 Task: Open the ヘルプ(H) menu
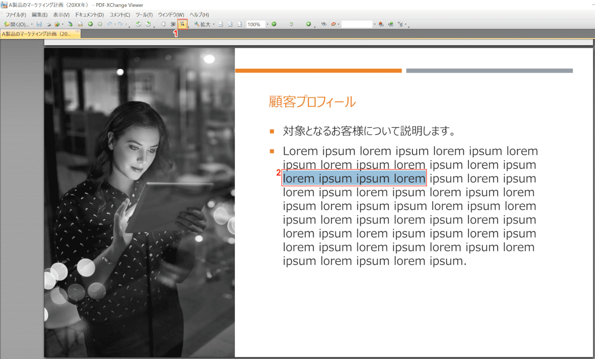click(x=199, y=15)
